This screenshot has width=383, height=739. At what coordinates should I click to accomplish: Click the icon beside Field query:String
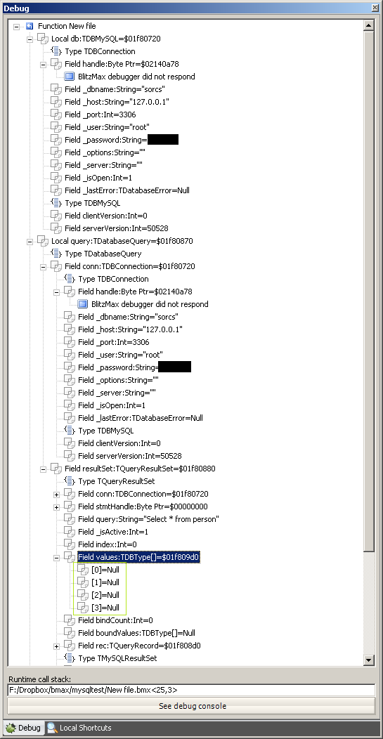(x=70, y=519)
